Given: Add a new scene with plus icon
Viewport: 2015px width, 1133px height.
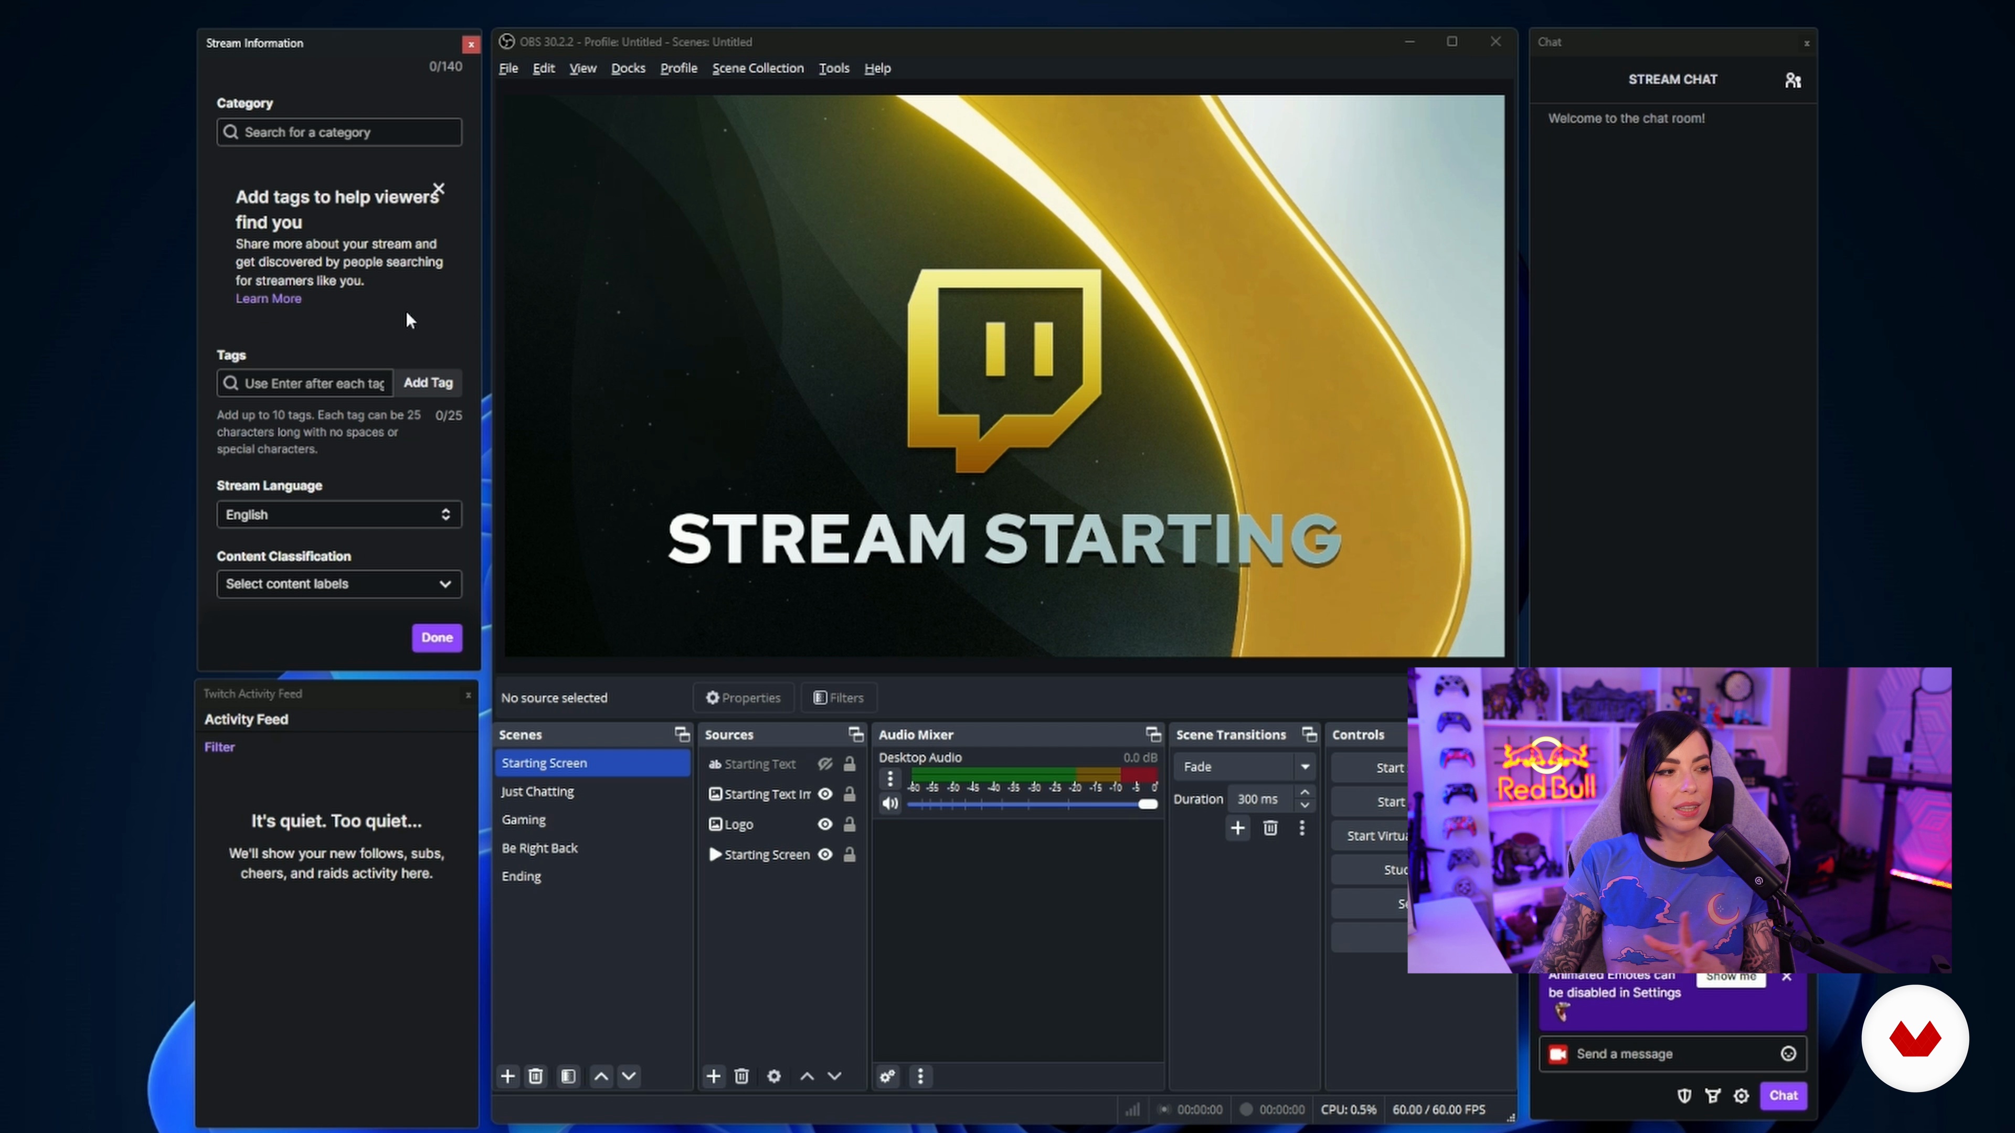Looking at the screenshot, I should point(507,1076).
